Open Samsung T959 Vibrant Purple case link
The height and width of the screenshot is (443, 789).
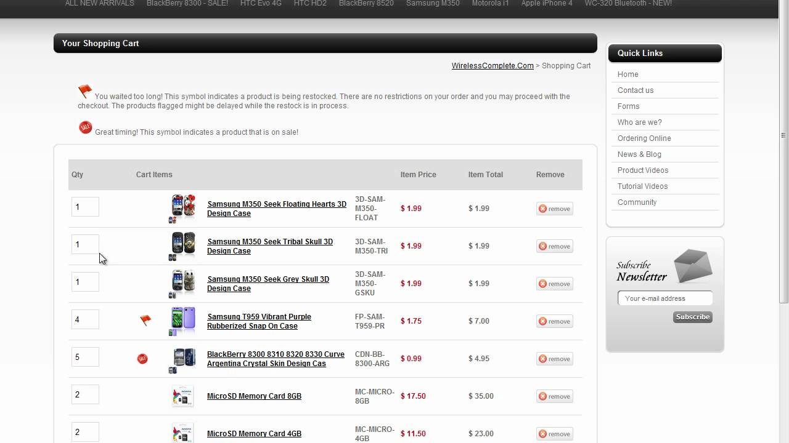(259, 321)
